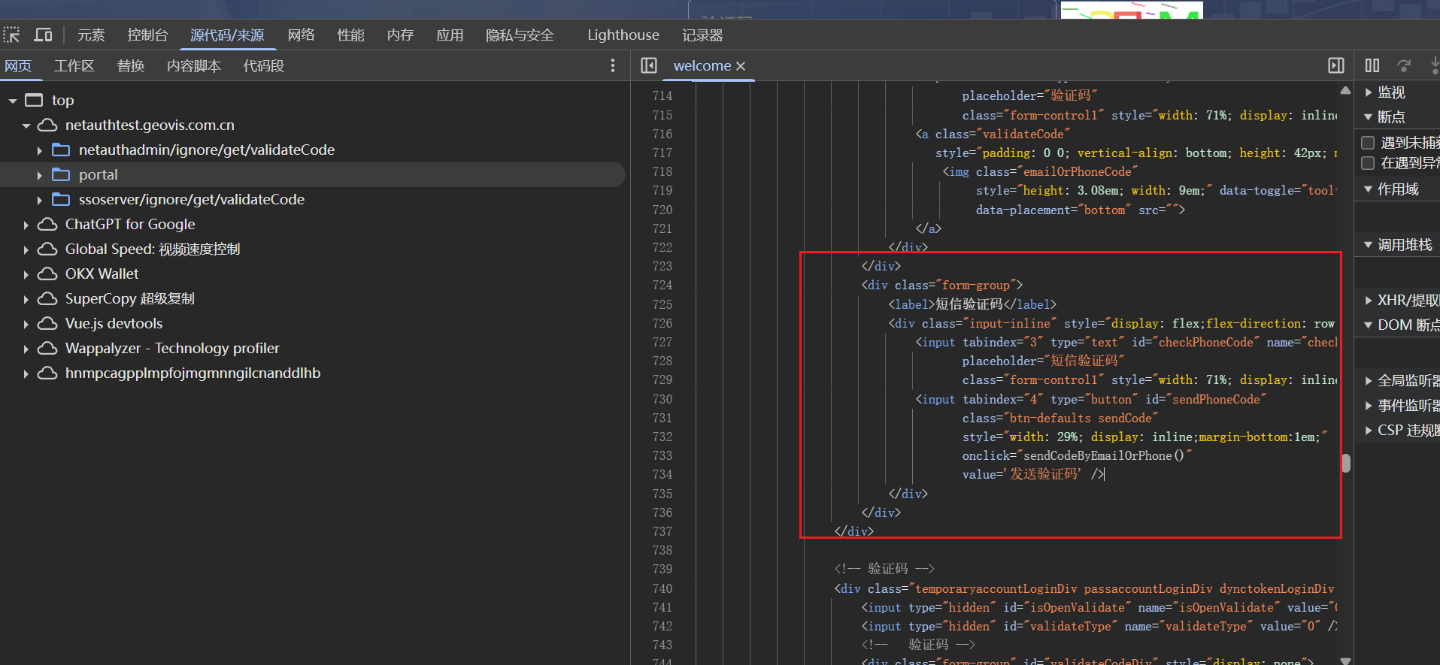Image resolution: width=1440 pixels, height=665 pixels.
Task: Toggle the device toolbar icon
Action: (43, 35)
